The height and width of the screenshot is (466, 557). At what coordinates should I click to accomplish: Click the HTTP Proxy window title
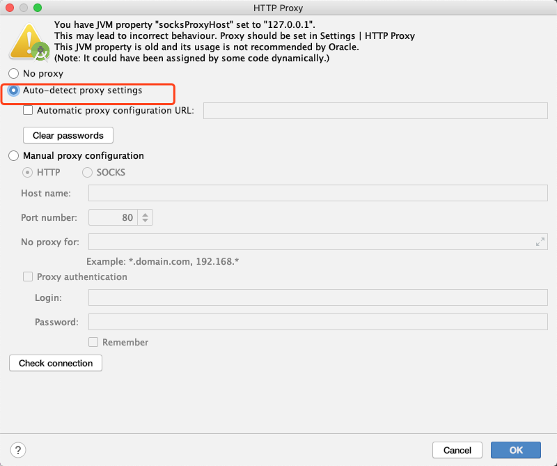(x=278, y=8)
